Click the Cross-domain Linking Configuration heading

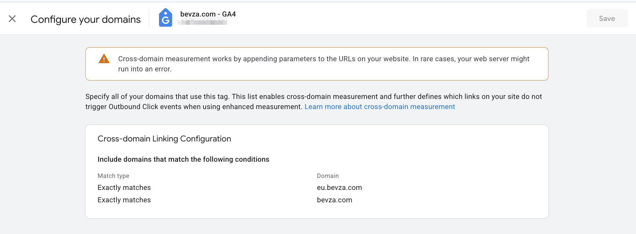click(164, 139)
